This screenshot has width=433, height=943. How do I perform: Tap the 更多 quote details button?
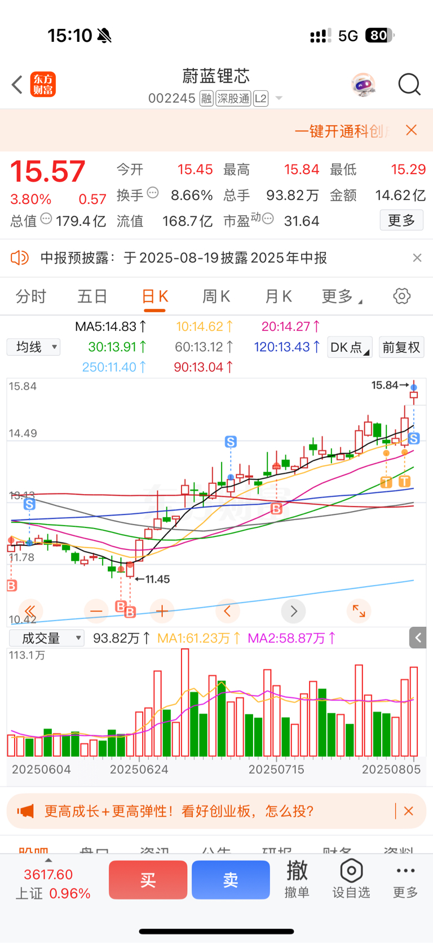click(401, 220)
